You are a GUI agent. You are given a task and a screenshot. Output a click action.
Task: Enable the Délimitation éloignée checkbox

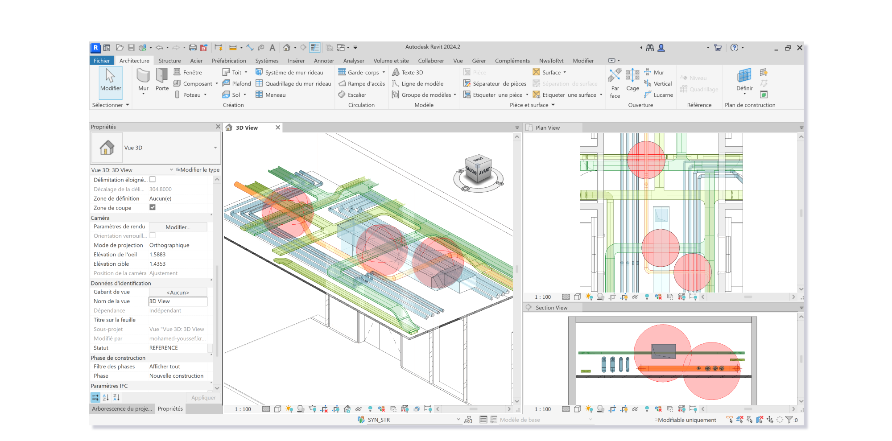[152, 179]
